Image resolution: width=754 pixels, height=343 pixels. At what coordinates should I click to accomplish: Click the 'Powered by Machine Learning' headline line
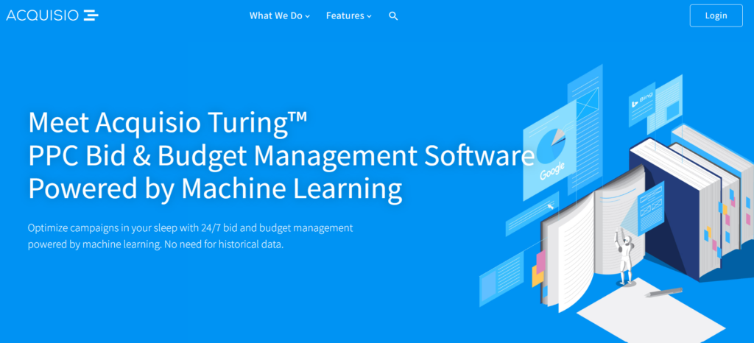pos(215,189)
